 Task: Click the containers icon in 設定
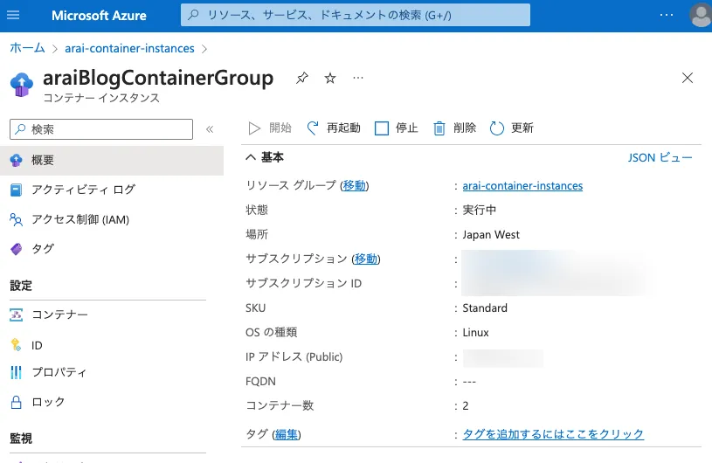coord(16,314)
